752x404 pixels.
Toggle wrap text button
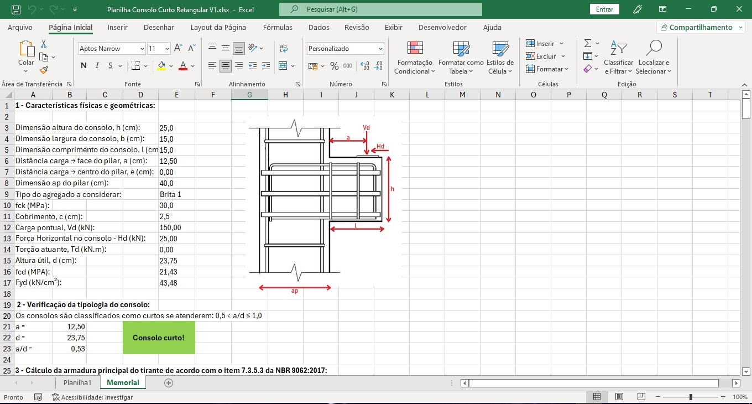click(284, 48)
